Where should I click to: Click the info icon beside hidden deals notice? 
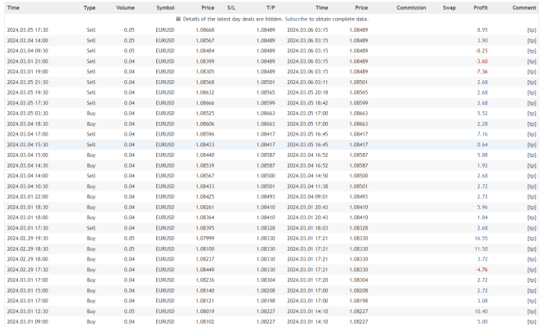[178, 19]
